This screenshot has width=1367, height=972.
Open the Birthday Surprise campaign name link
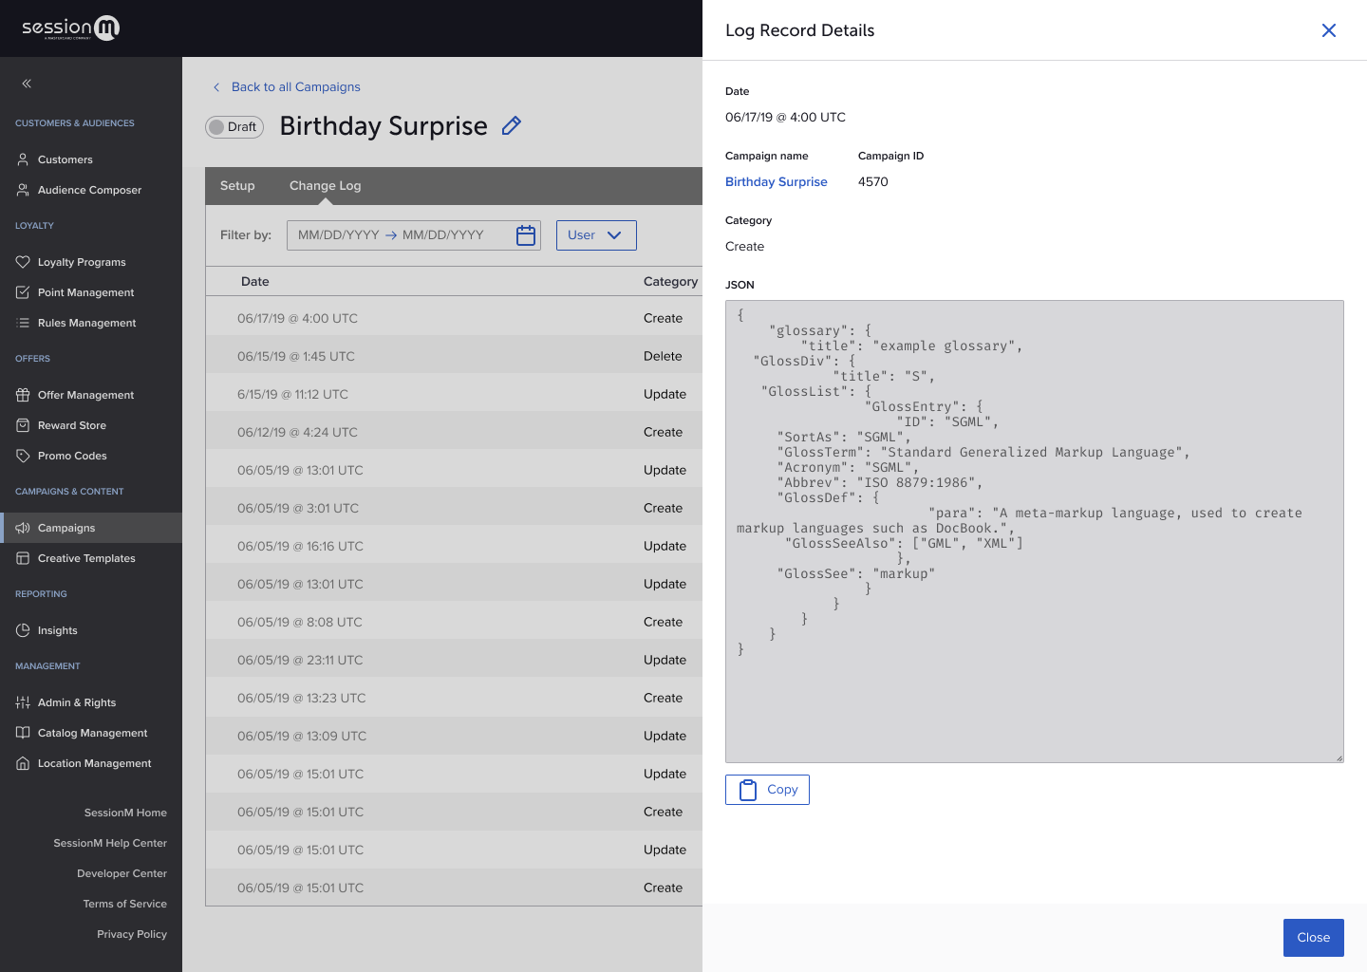click(776, 182)
